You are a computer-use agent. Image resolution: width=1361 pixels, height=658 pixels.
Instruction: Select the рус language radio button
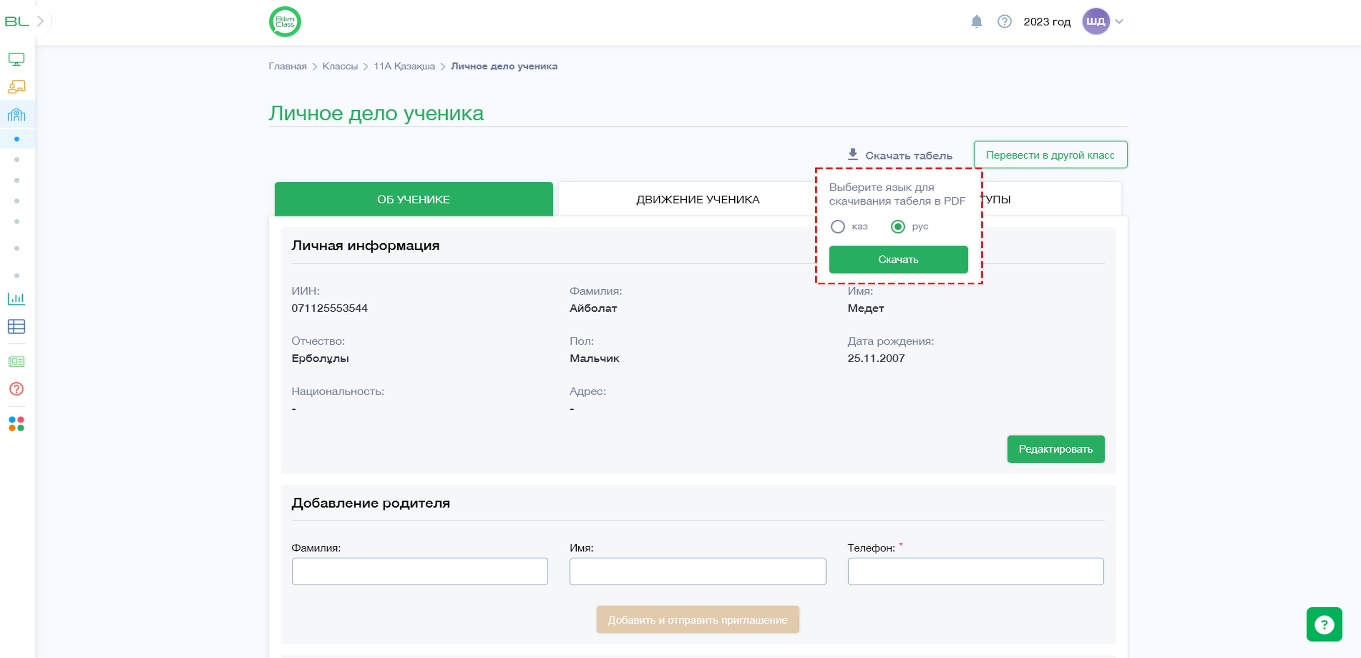pos(898,227)
